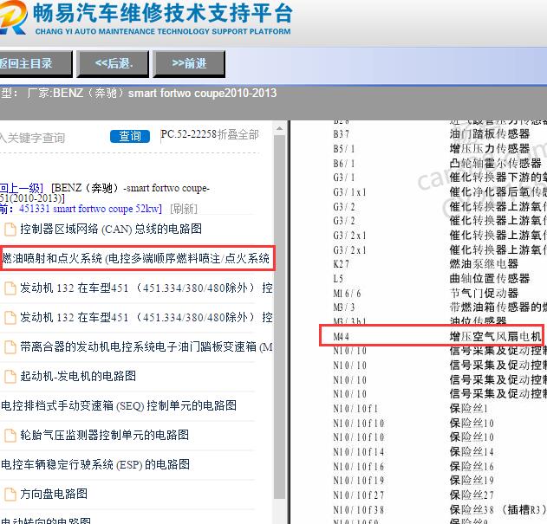This screenshot has height=524, width=547.
Task: Select the M3/3 带燃油箱传感器 row
Action: pos(440,307)
